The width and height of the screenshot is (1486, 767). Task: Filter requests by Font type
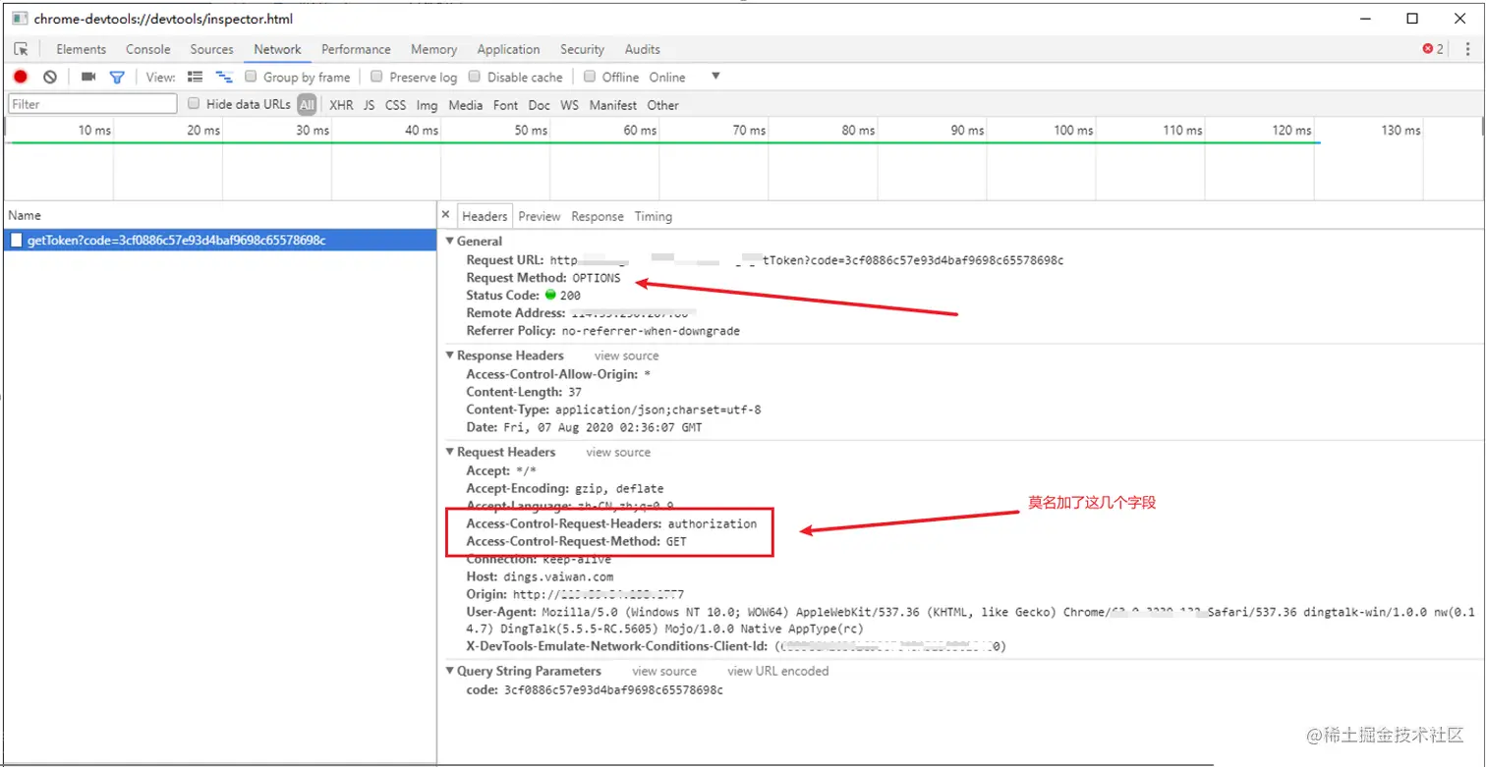click(506, 105)
